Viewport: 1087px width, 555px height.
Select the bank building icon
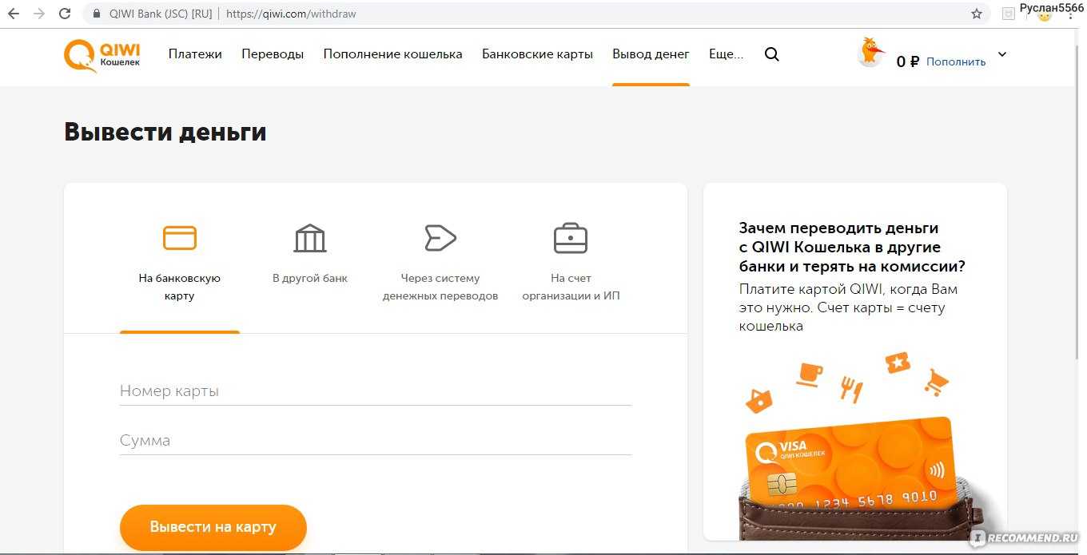coord(310,238)
